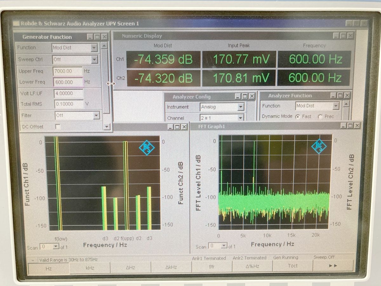Activate the Numeric Display title bar
The image size is (381, 286).
234,36
